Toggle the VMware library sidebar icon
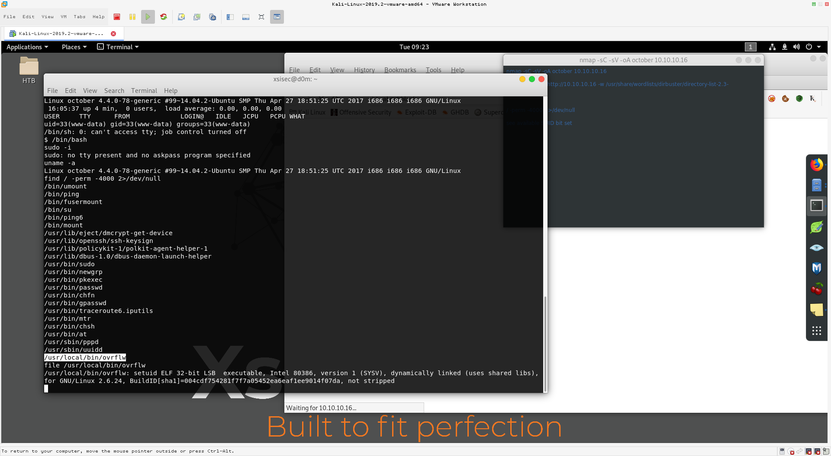Screen dimensions: 831x456 230,17
